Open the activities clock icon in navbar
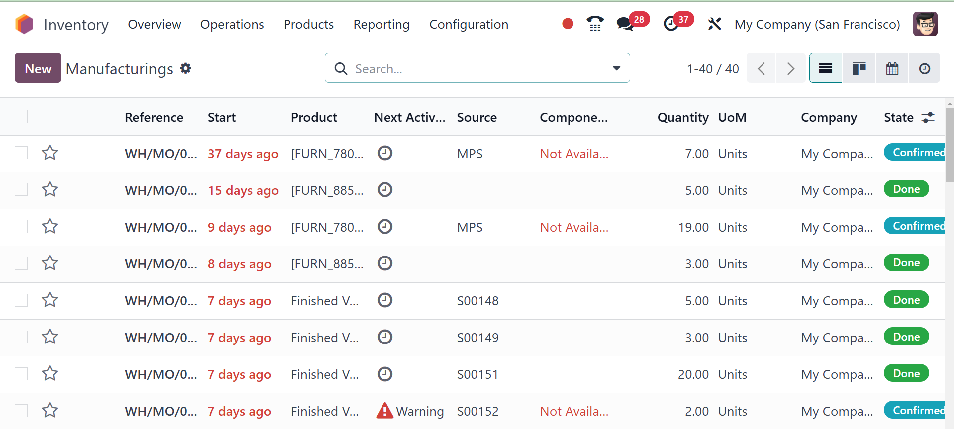954x429 pixels. (x=671, y=24)
